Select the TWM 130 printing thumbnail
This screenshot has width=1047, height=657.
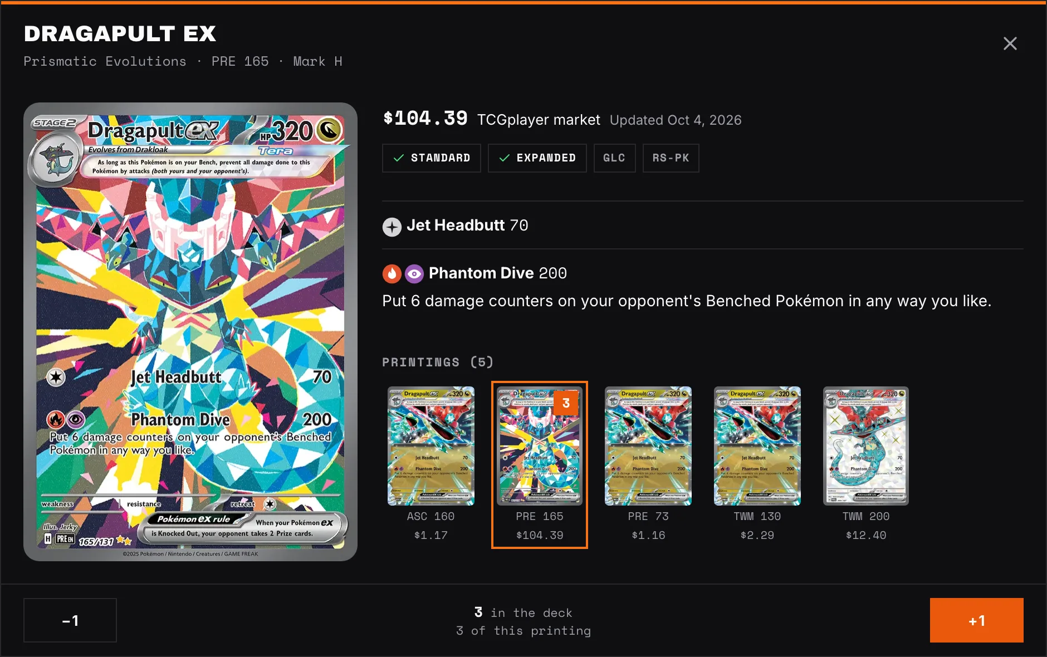click(x=757, y=446)
